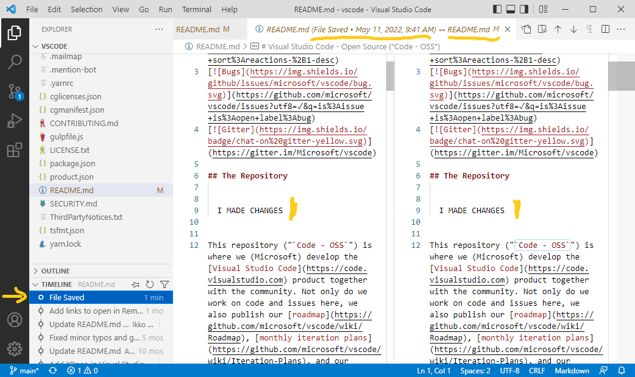Click the open changes icon in editor toolbar
Image resolution: width=635 pixels, height=377 pixels.
(542, 29)
